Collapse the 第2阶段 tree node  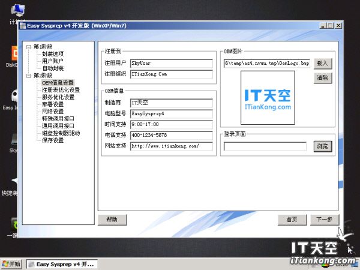tap(29, 76)
